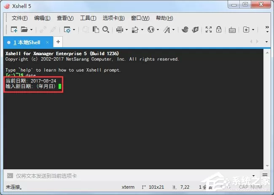
Task: Click the 输入新日期 prompt line
Action: point(31,86)
